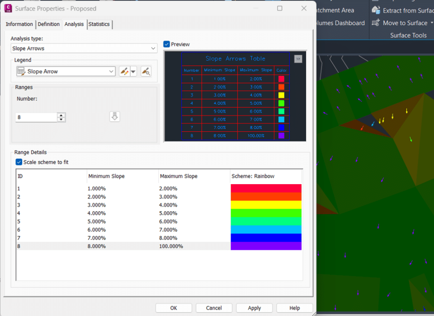
Task: Select range ID 8 in Range Details
Action: click(19, 246)
